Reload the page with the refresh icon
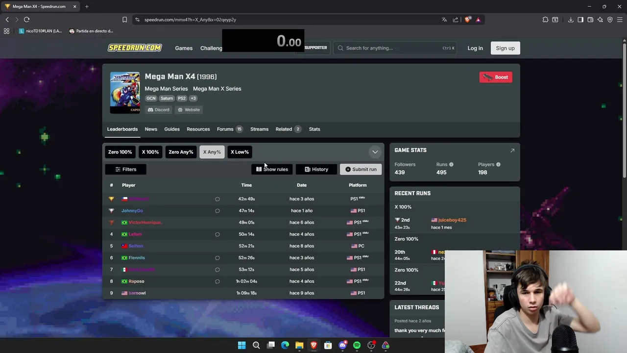The width and height of the screenshot is (627, 353). click(x=26, y=20)
